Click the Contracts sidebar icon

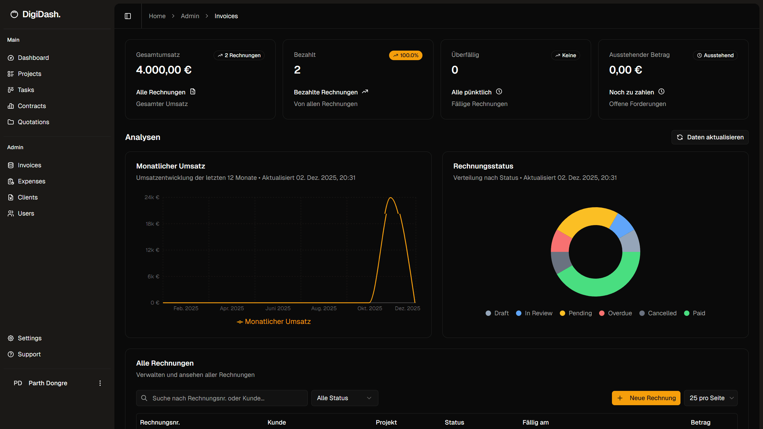pyautogui.click(x=11, y=106)
